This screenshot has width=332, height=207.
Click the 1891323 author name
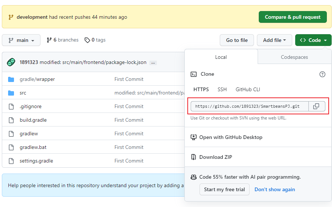tap(29, 63)
